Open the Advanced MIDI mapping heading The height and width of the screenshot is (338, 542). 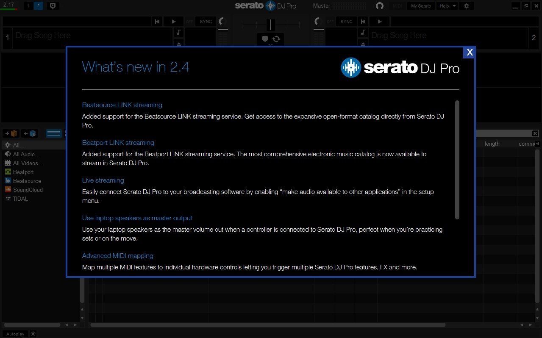click(118, 256)
